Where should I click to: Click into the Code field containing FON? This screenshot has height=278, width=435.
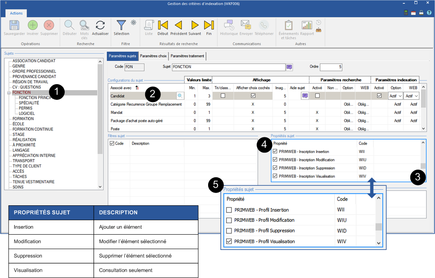coord(135,67)
